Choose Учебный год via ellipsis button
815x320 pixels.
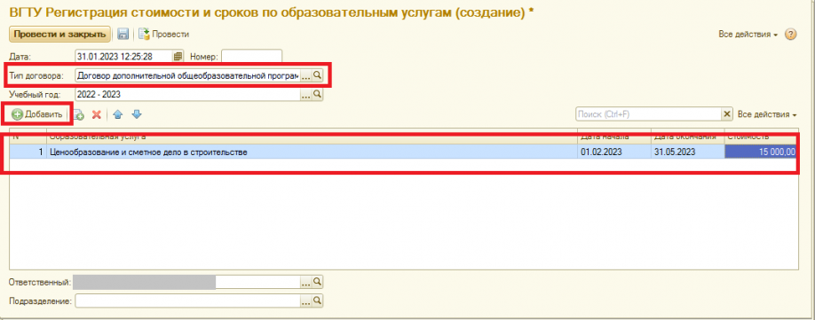pyautogui.click(x=305, y=94)
